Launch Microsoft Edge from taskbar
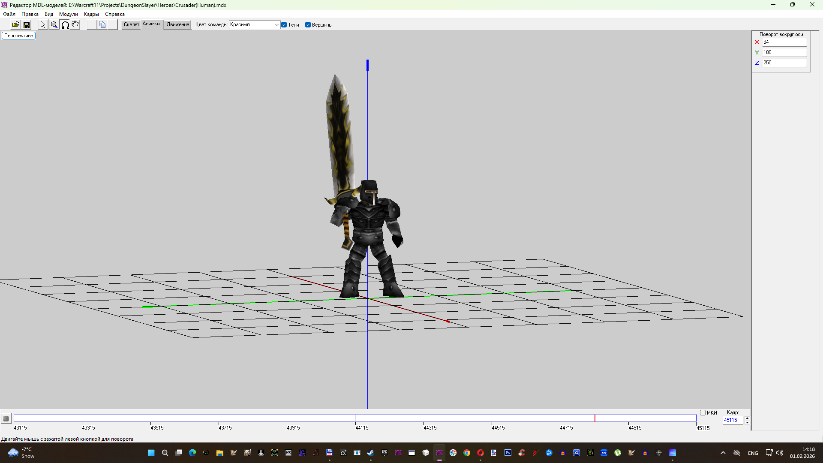This screenshot has height=463, width=823. tap(192, 453)
